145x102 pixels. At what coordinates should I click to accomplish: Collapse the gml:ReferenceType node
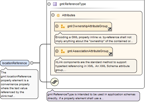point(49,4)
